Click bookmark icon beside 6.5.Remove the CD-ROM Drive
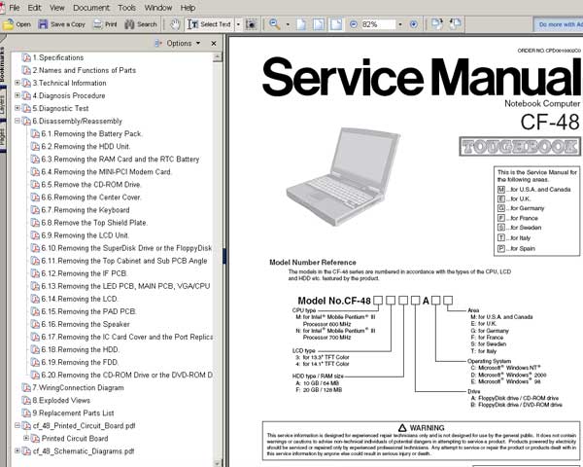Viewport: 583px width, 467px height. click(35, 185)
